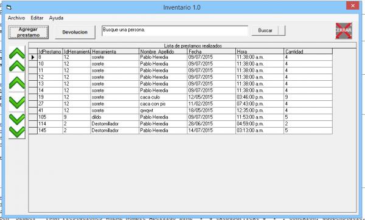This screenshot has height=220, width=365.
Task: Select the IdPrestamo cell 41
Action: pos(50,111)
